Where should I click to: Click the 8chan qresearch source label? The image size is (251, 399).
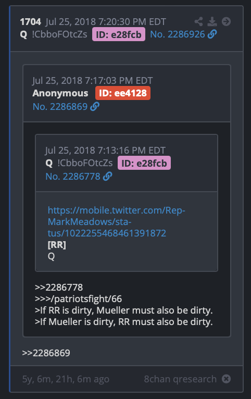point(180,379)
